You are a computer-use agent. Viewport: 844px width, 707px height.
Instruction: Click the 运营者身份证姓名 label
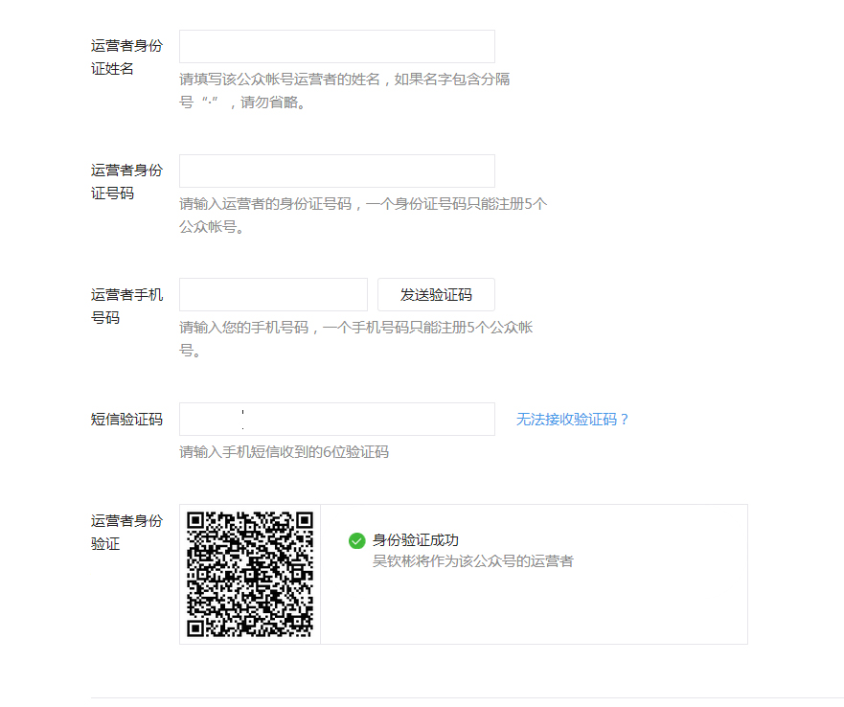click(x=126, y=57)
